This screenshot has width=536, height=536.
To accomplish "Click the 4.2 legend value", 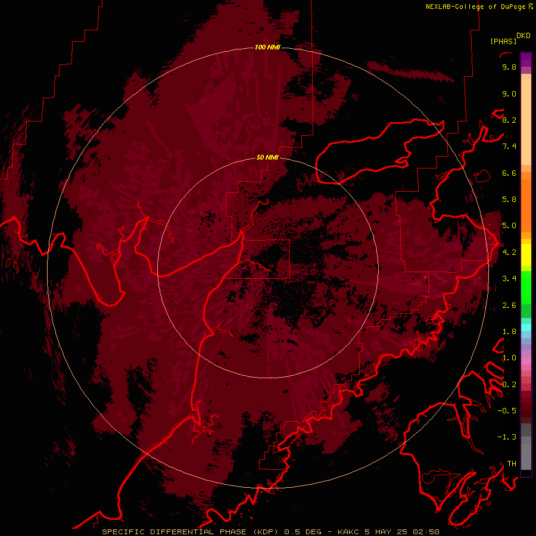I will pos(509,253).
